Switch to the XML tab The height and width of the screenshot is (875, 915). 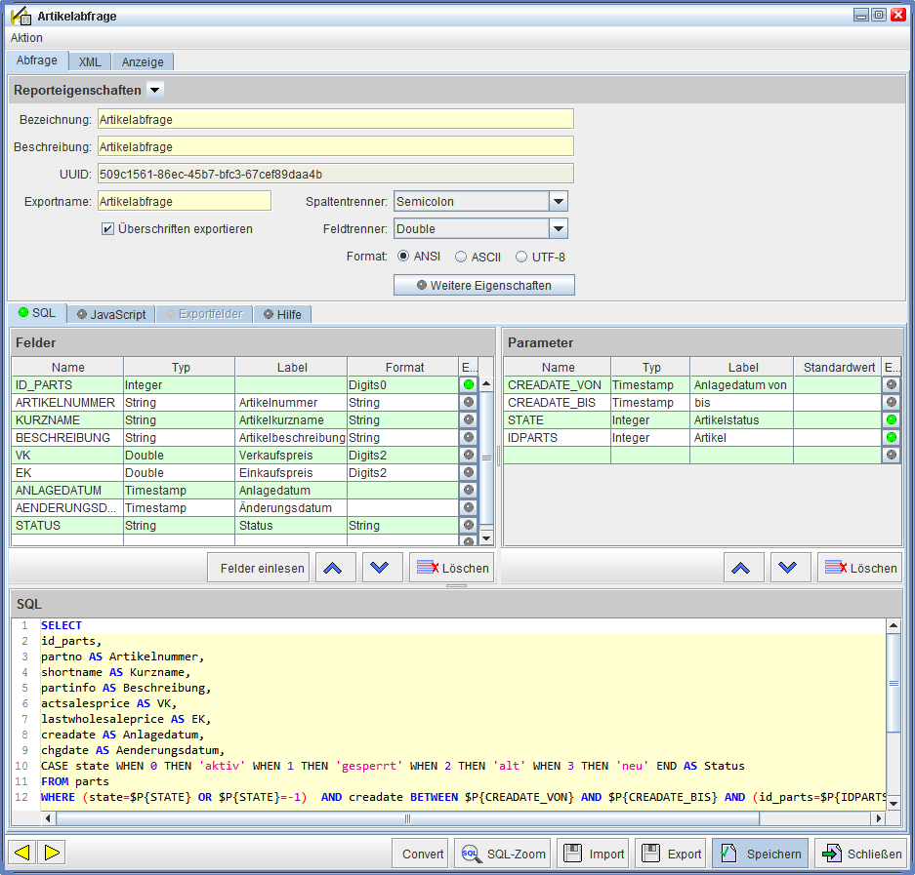(x=90, y=61)
